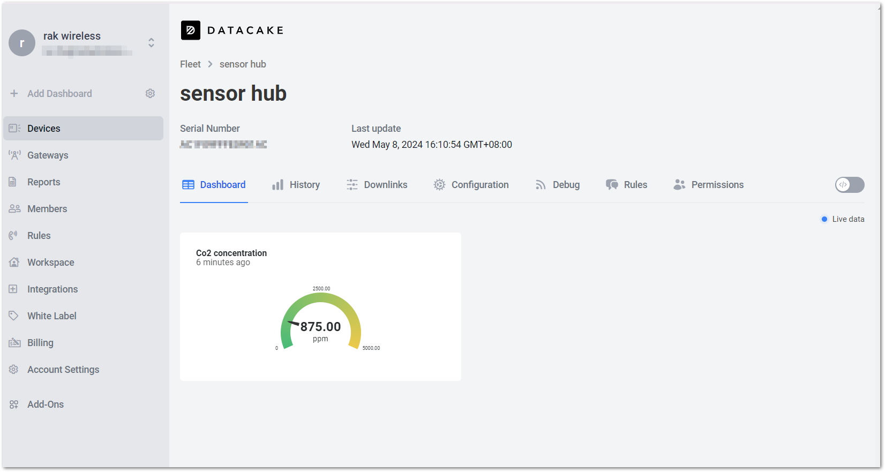Screen dimensions: 885x472
Task: Click the Last update timestamp
Action: (x=432, y=145)
